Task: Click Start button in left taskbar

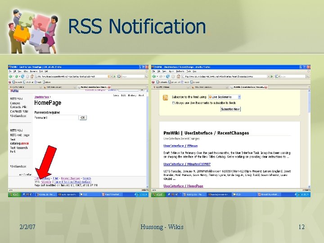Action: coord(14,194)
